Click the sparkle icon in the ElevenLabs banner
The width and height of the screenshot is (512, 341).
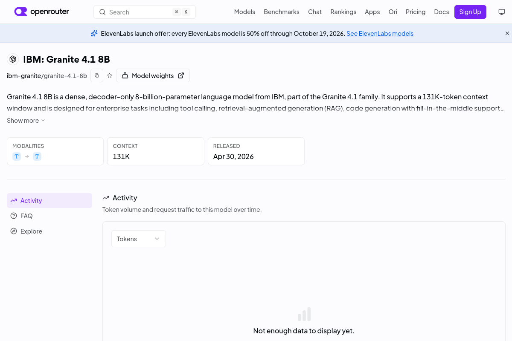click(x=94, y=33)
